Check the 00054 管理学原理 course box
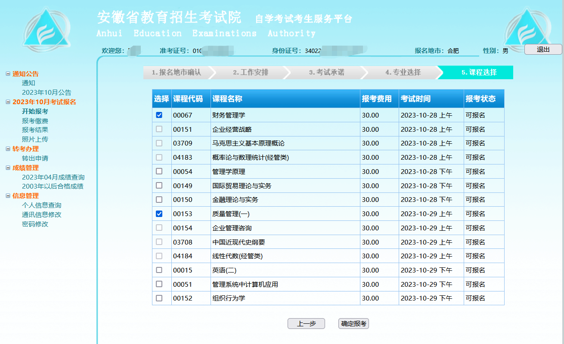 (159, 171)
